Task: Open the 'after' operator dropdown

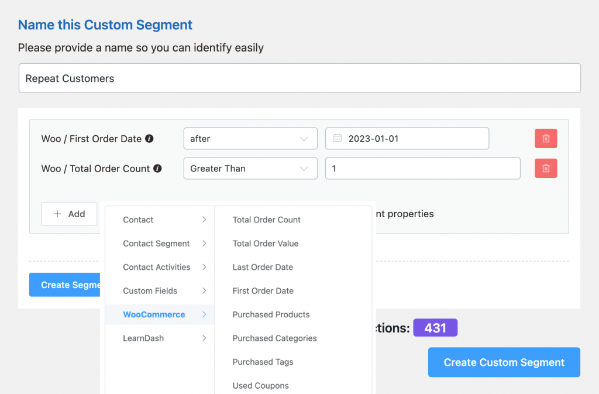Action: click(250, 138)
